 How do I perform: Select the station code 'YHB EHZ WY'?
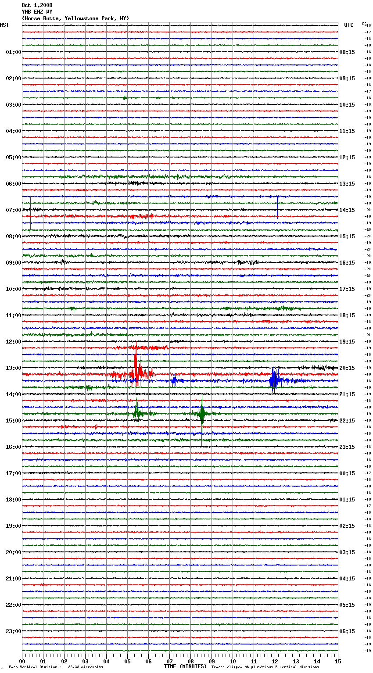tap(37, 12)
